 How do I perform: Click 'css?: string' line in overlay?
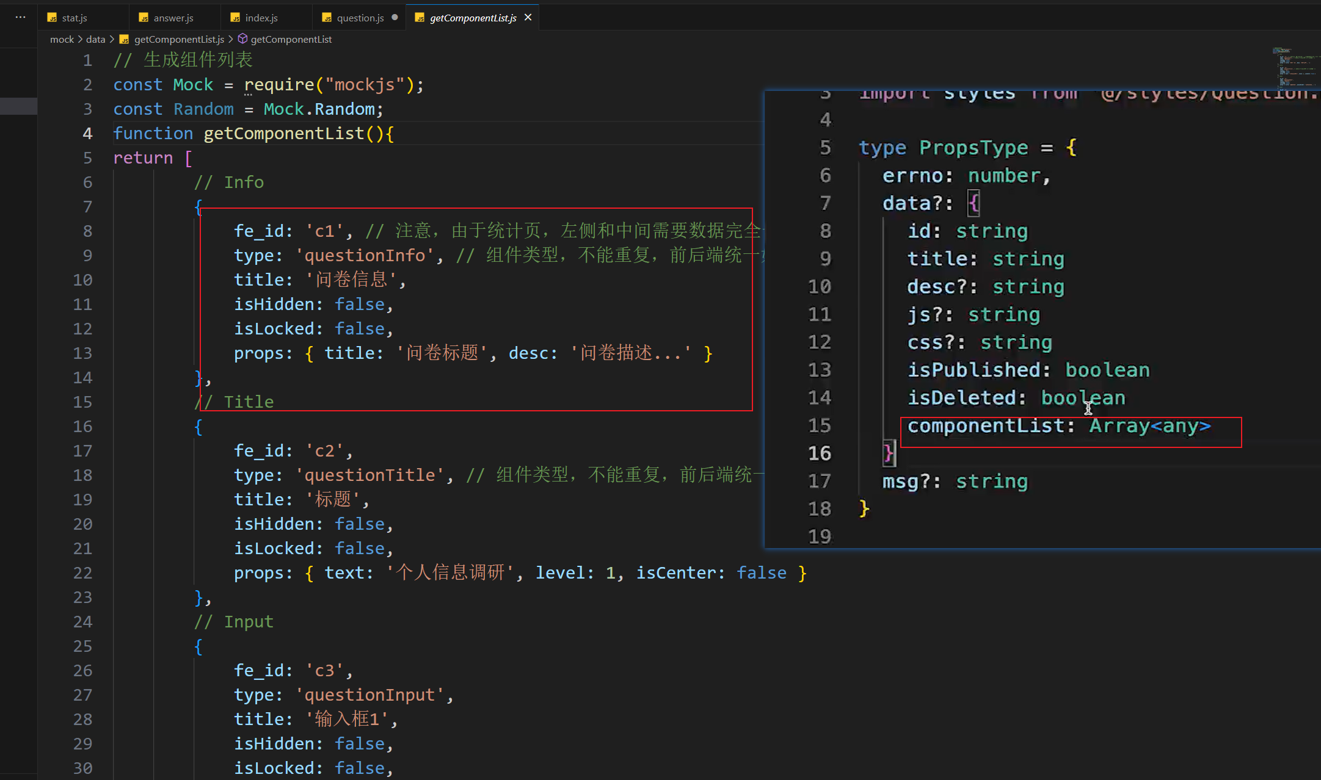tap(980, 342)
